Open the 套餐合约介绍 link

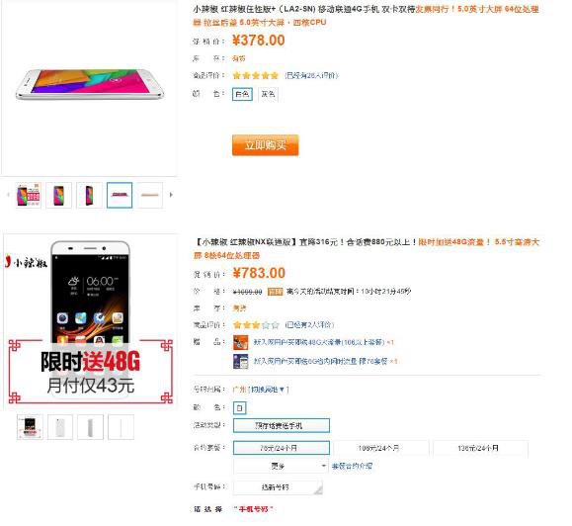[352, 466]
